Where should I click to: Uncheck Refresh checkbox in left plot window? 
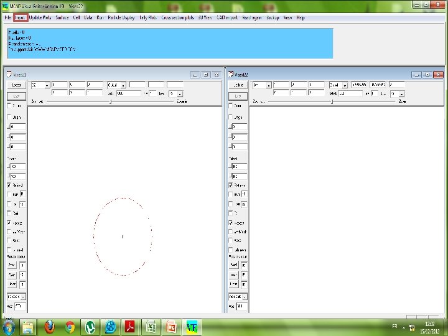[x=9, y=185]
